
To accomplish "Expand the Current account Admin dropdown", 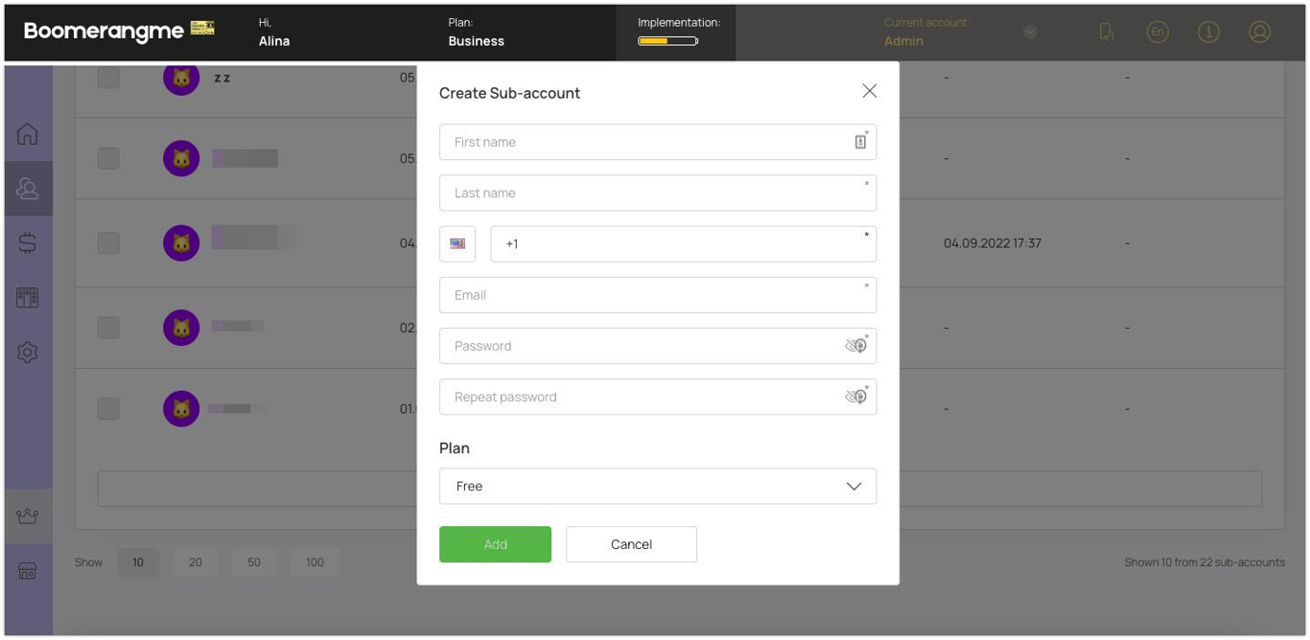I will [1030, 32].
